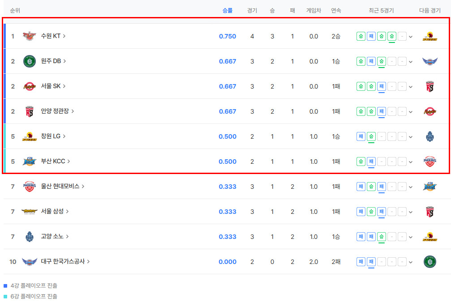Click the 창원 LG team logo
The height and width of the screenshot is (306, 451).
click(x=30, y=136)
